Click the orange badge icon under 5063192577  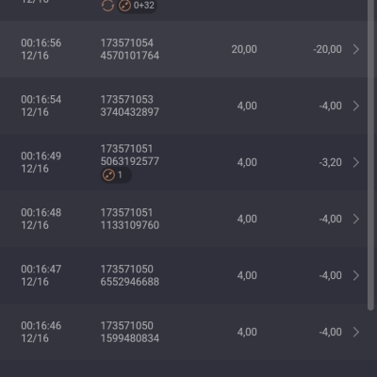point(108,175)
